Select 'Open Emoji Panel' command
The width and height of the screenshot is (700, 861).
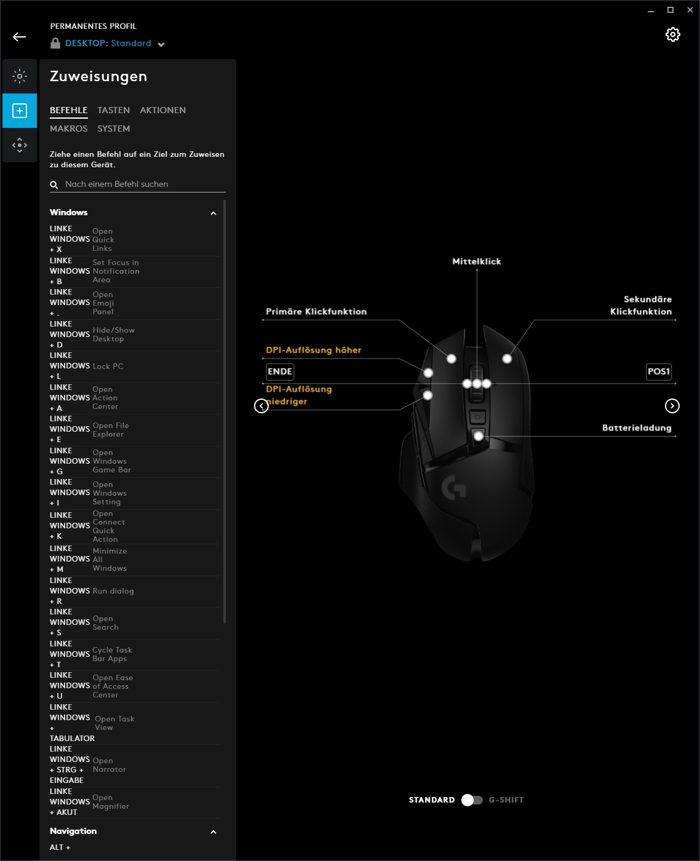pos(134,303)
